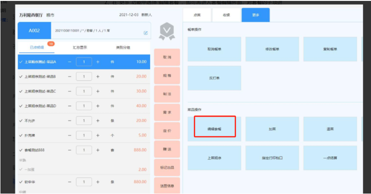Viewport: 371px width, 194px height.
Task: Click minus icon on 不允许 row
Action: [x=69, y=121]
